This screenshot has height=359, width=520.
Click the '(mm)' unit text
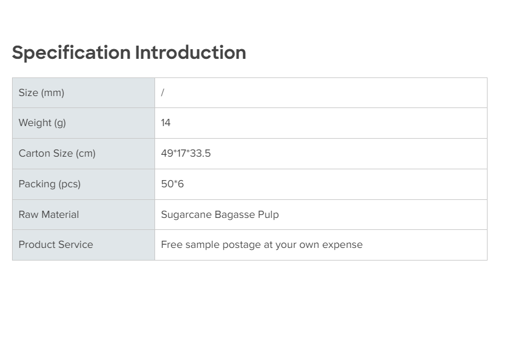[x=52, y=93]
